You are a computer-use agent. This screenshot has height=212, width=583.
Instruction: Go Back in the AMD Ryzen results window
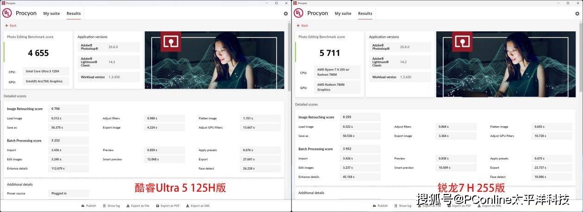[x=302, y=26]
